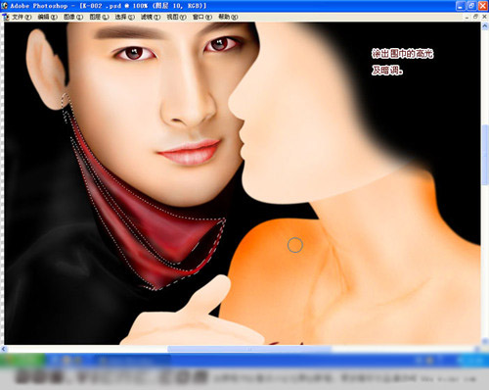Open the 帮助(H) help menu
489x390 pixels.
pyautogui.click(x=228, y=17)
